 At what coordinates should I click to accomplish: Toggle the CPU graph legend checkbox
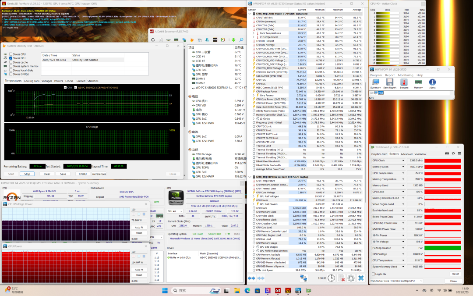65,88
